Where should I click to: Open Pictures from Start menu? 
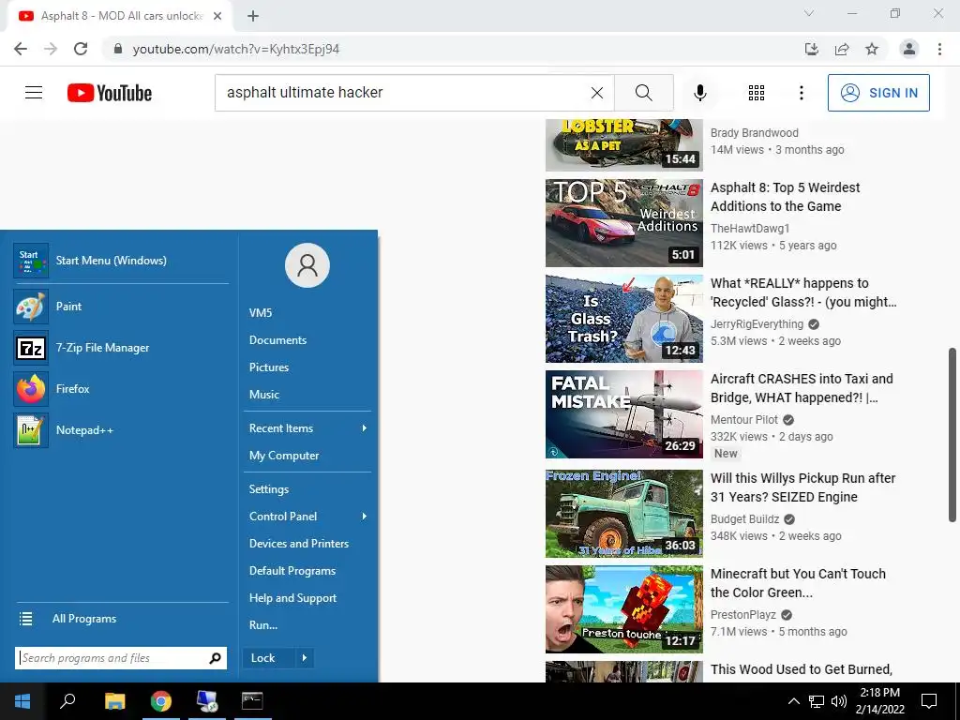point(269,367)
